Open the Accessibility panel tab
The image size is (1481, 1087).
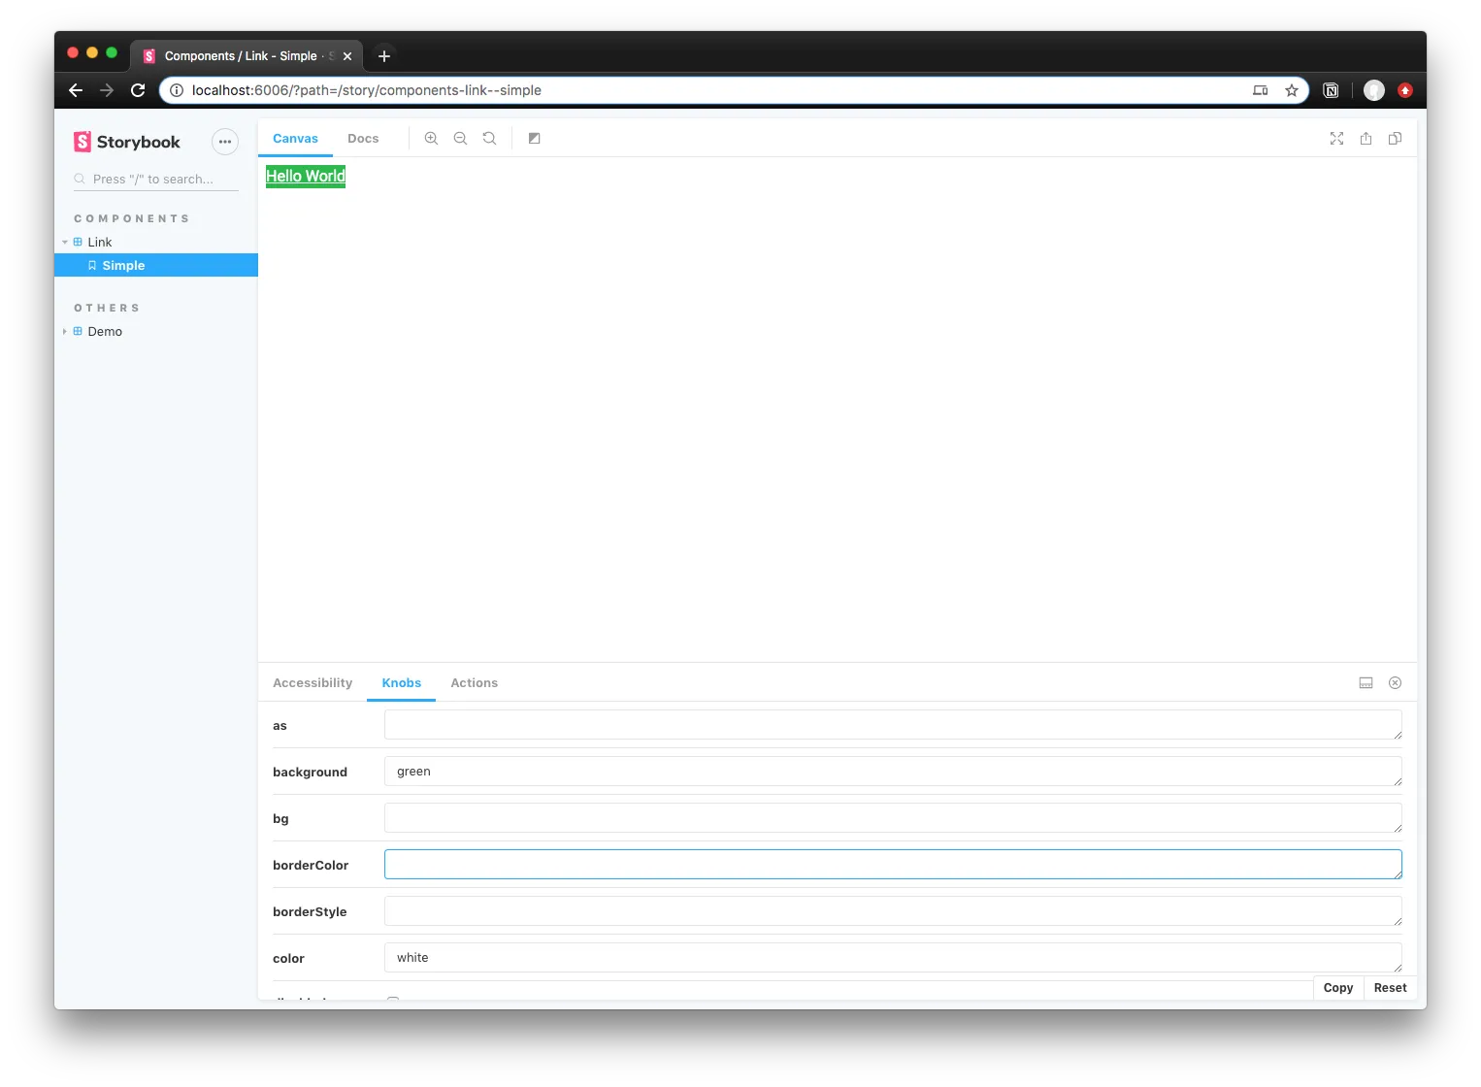point(313,683)
